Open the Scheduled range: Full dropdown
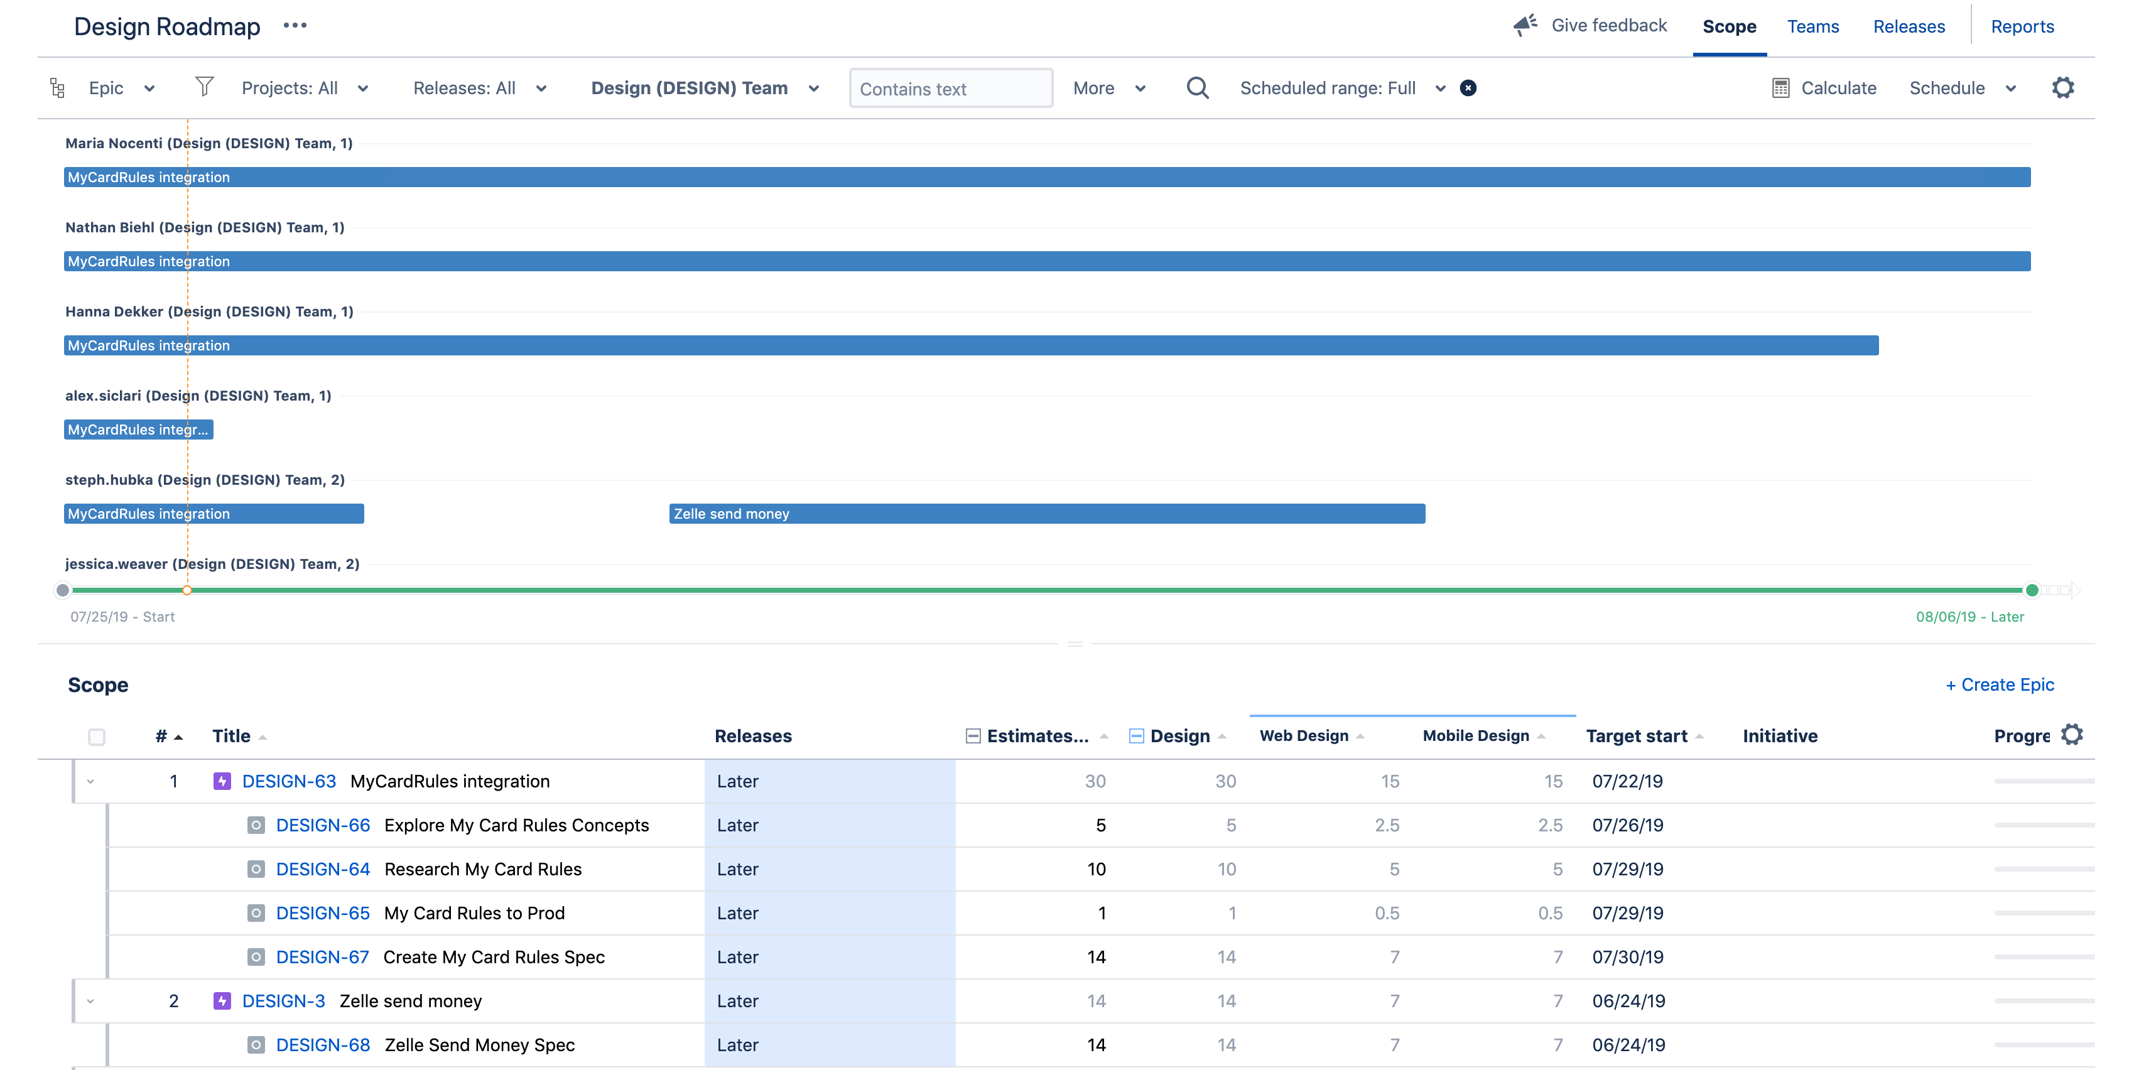 coord(1343,87)
